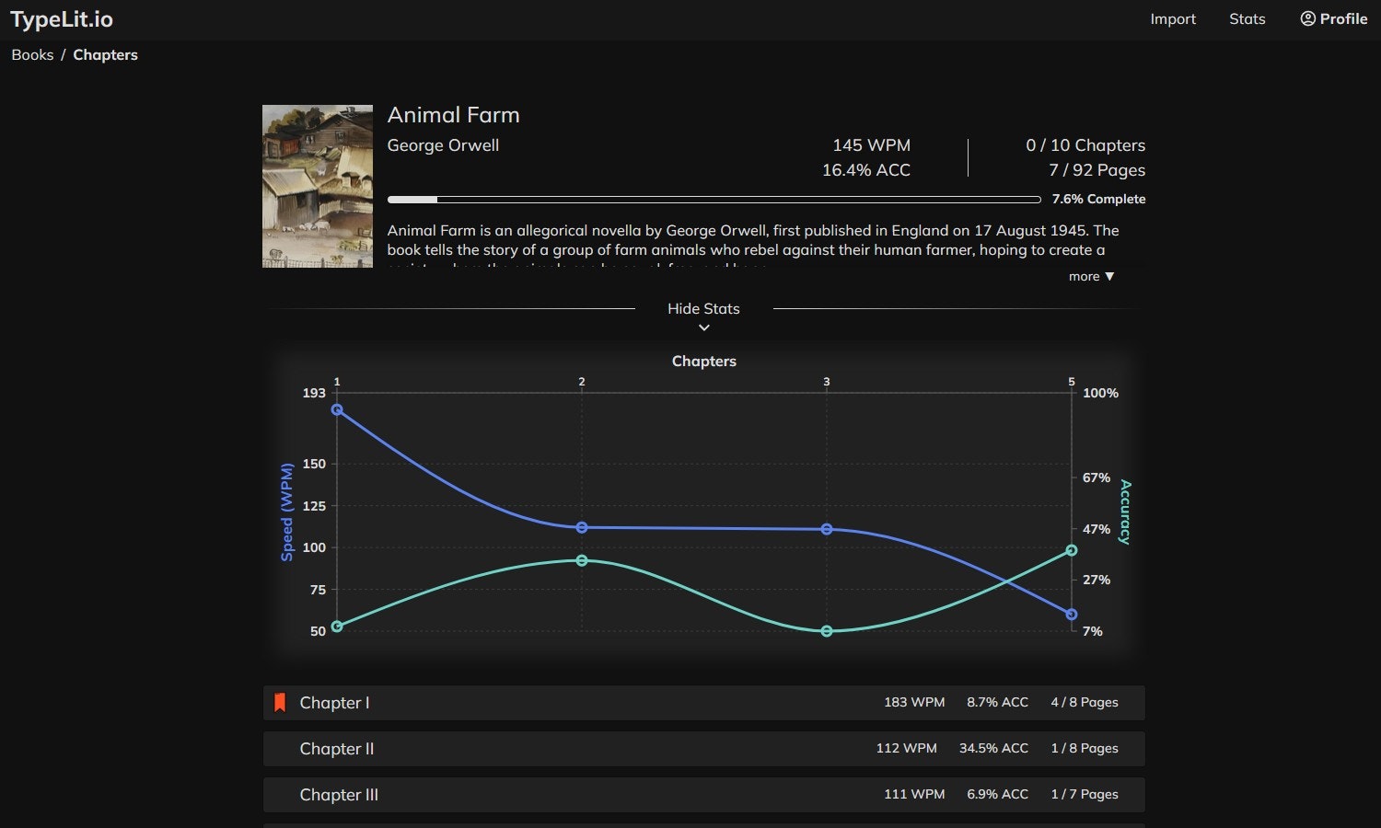Viewport: 1381px width, 828px height.
Task: Click the 7.6% Complete label
Action: pos(1099,200)
